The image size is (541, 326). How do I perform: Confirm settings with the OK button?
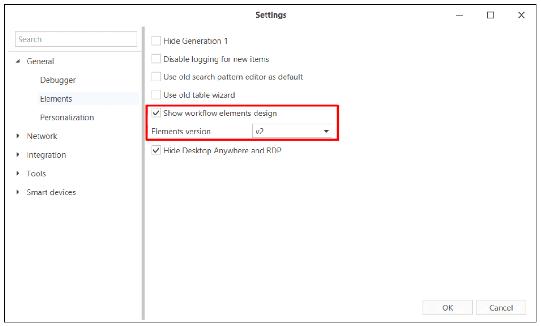click(447, 307)
